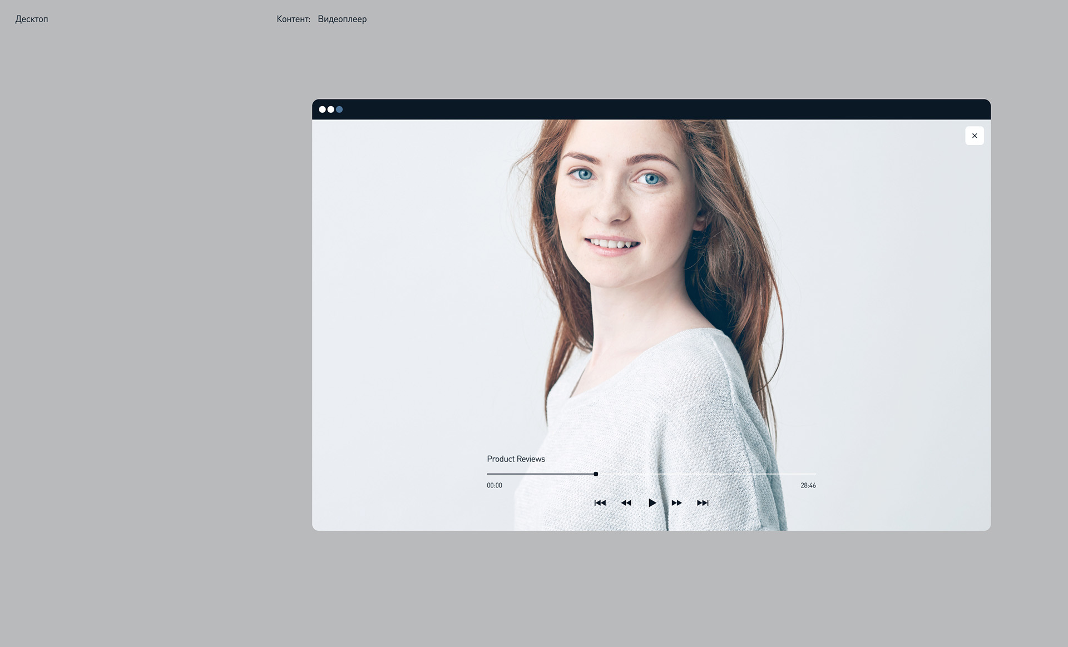The height and width of the screenshot is (647, 1068).
Task: Click the blue dot in title bar
Action: (339, 110)
